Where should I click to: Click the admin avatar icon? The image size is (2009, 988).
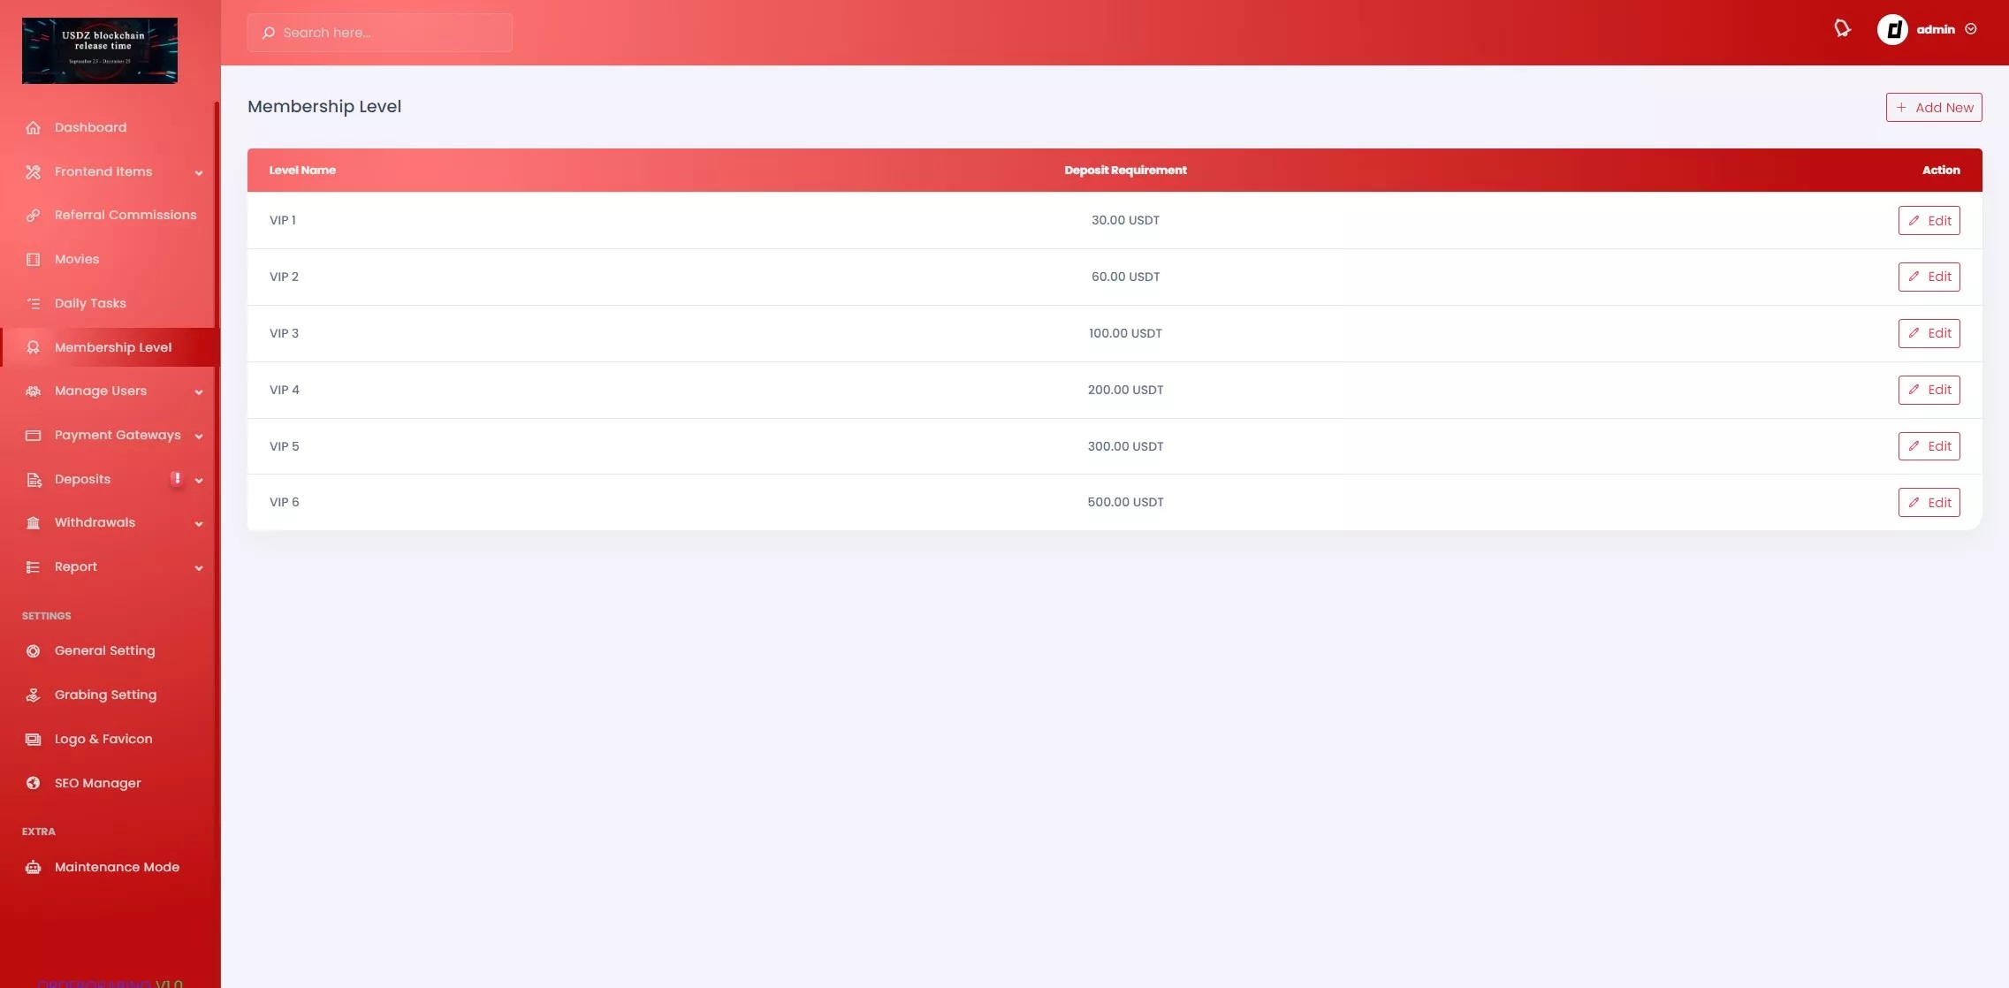(1892, 29)
